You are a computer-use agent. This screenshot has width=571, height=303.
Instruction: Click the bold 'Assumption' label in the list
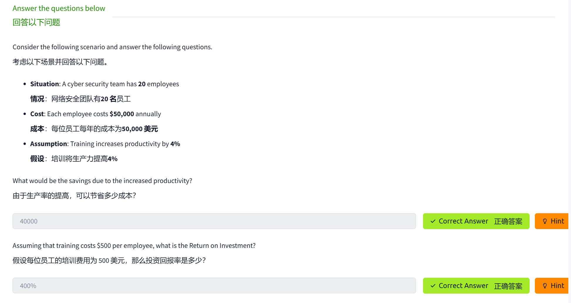click(x=49, y=144)
